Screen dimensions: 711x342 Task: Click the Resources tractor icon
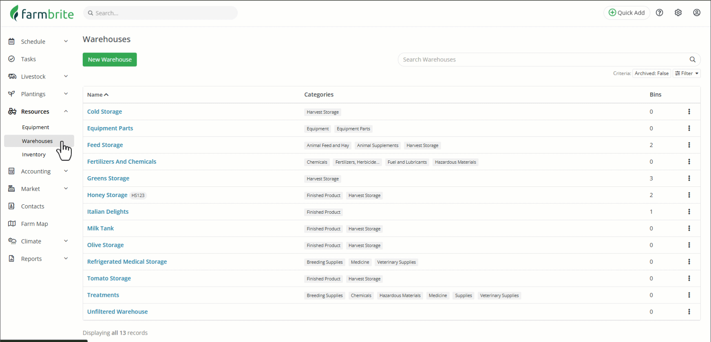click(12, 112)
